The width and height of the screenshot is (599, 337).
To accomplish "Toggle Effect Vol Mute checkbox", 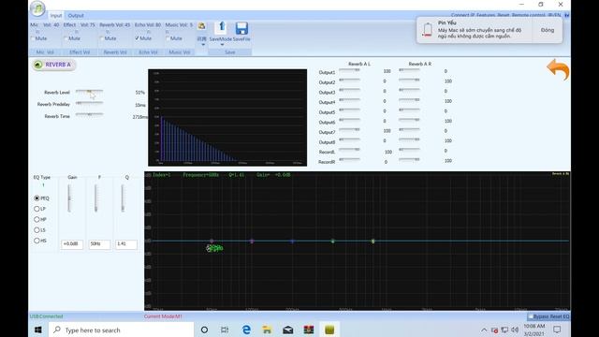I will 66,38.
